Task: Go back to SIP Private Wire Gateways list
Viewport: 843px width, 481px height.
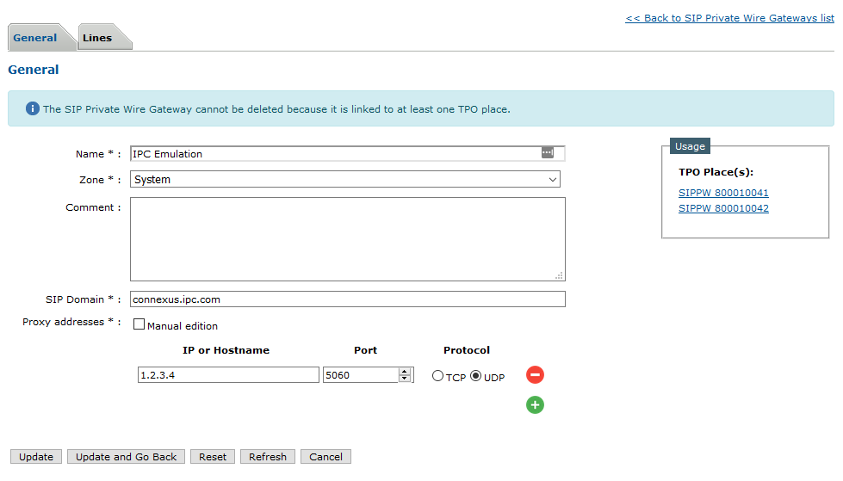Action: 729,18
